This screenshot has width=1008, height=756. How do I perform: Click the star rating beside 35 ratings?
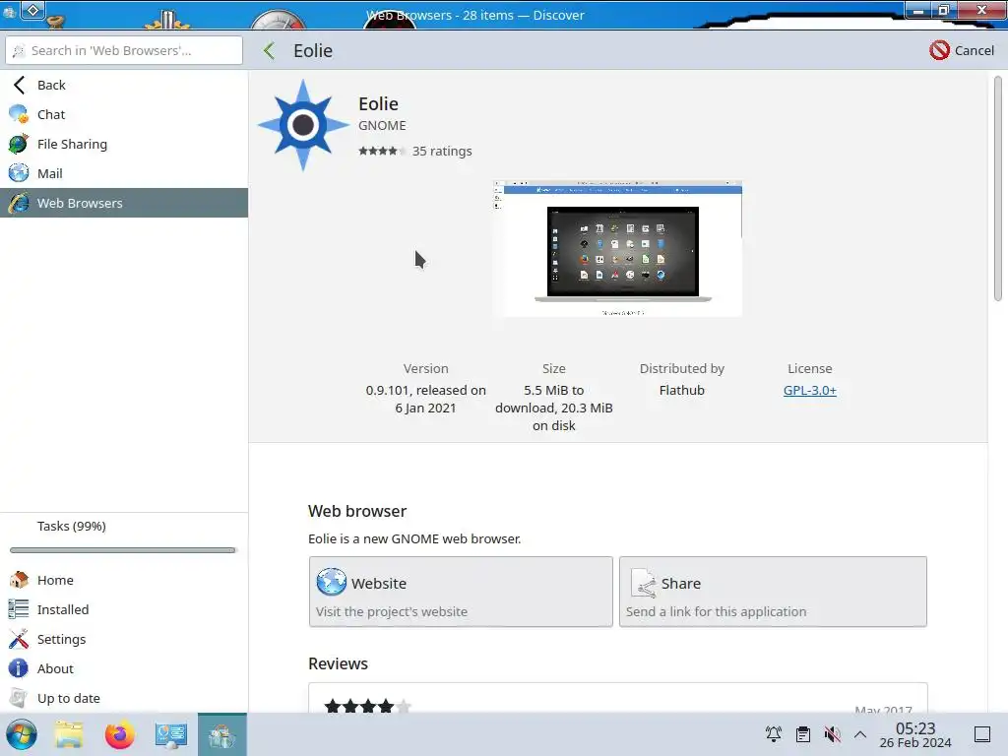click(x=382, y=151)
